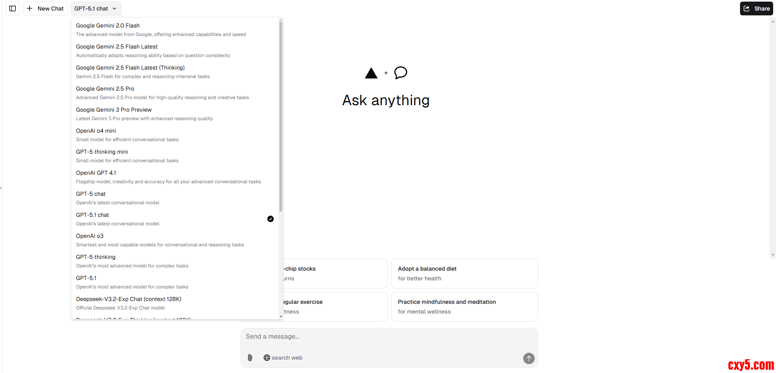Toggle the sidebar panel icon

click(13, 8)
